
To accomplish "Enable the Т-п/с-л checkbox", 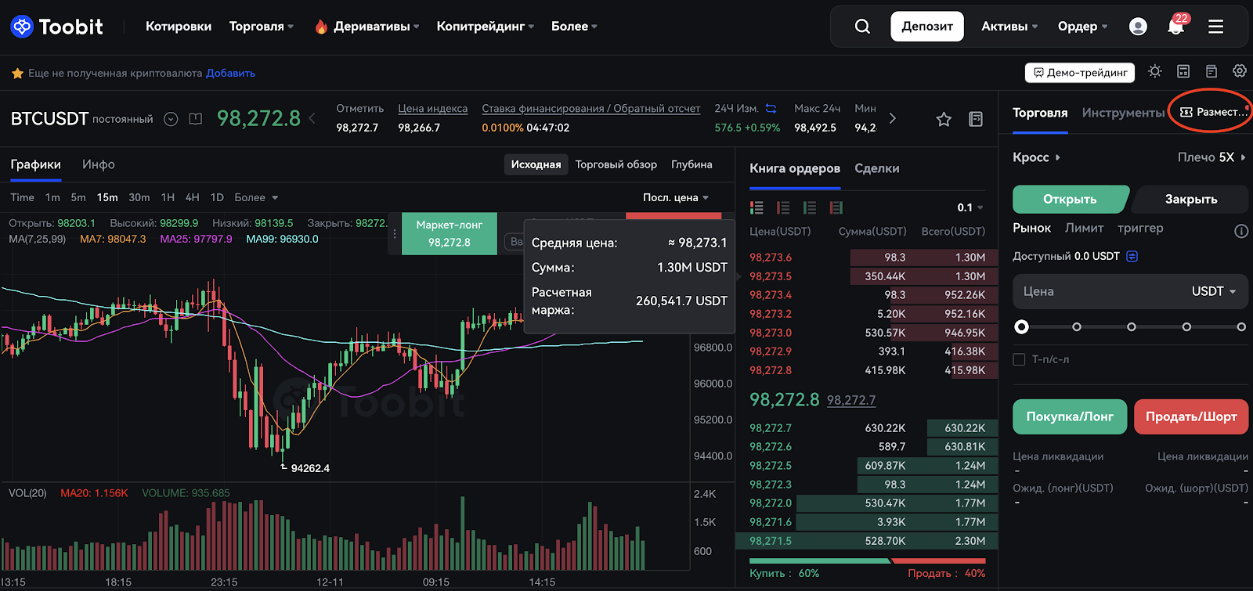I will [x=1019, y=359].
